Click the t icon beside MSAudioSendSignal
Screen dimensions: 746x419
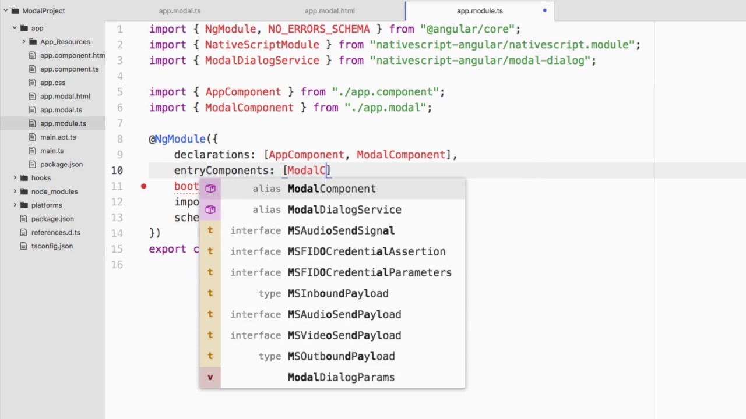(210, 230)
